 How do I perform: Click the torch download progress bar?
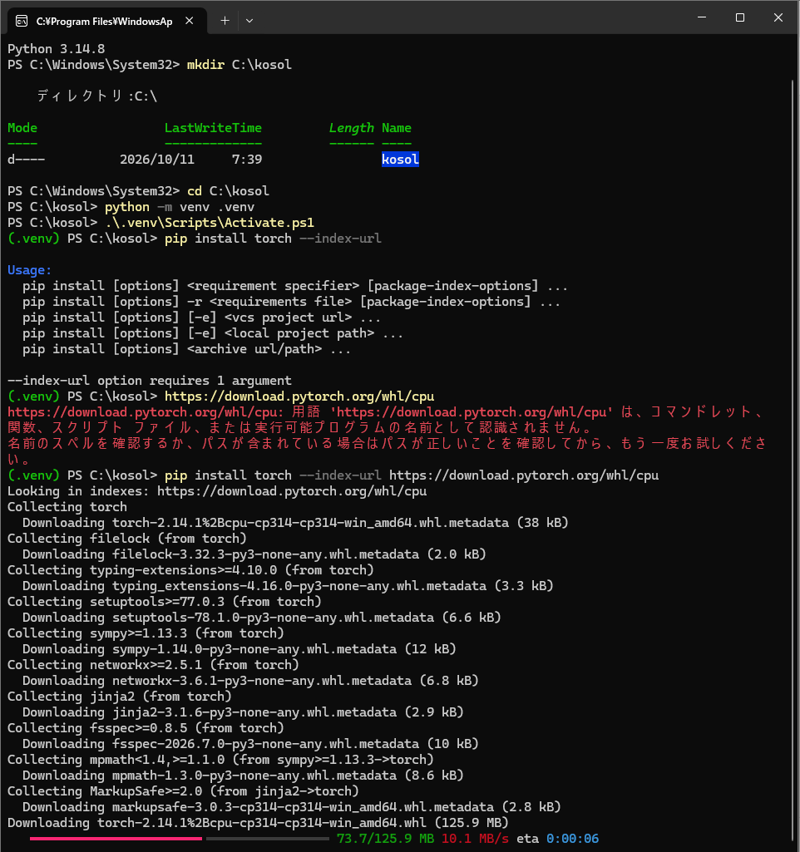pyautogui.click(x=180, y=839)
